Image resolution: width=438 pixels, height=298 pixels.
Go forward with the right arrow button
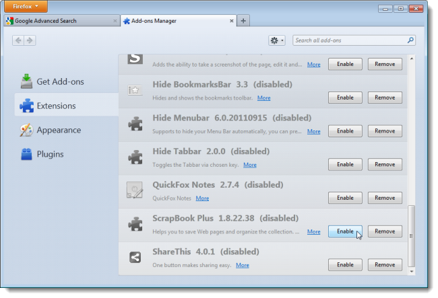(x=30, y=40)
